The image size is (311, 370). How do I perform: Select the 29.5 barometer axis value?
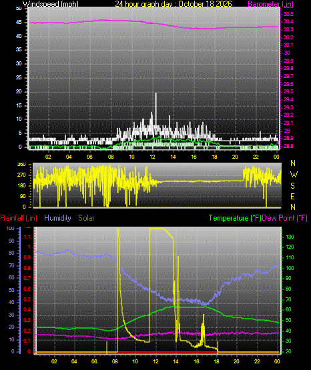tap(288, 91)
